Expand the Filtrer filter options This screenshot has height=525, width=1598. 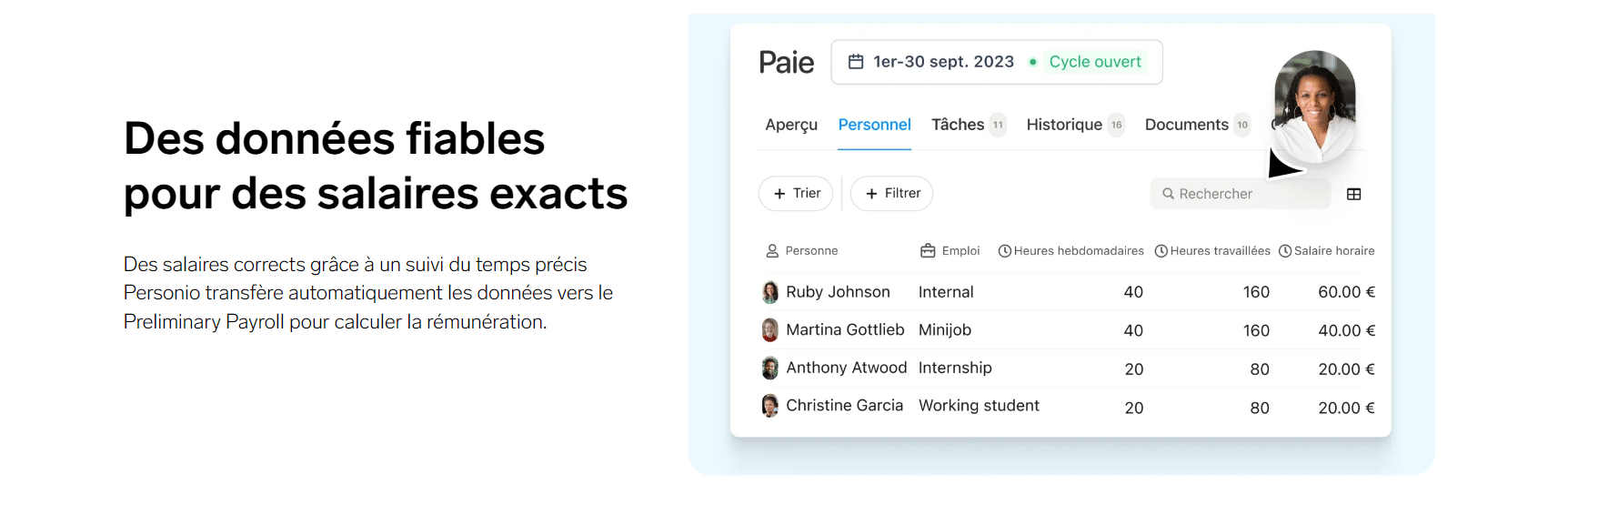tap(891, 193)
